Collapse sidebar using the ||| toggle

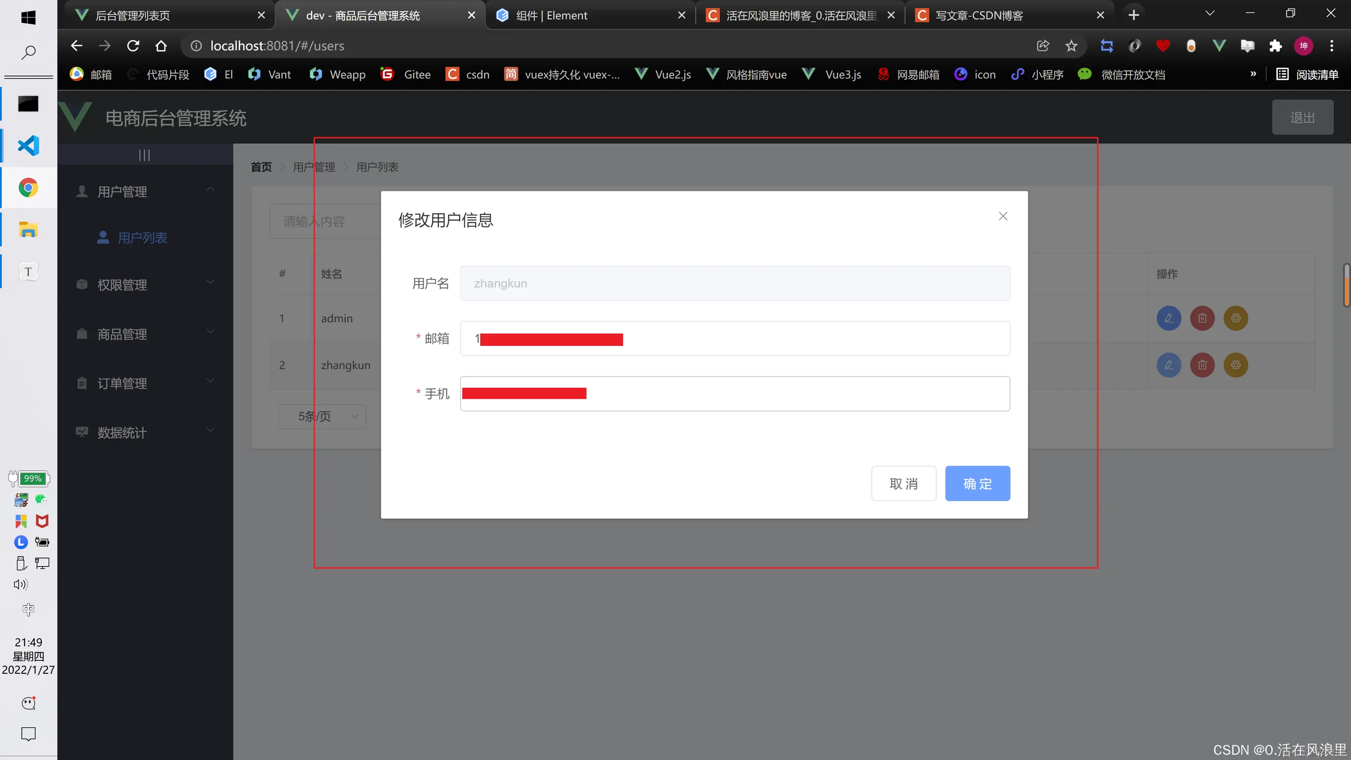click(x=144, y=155)
